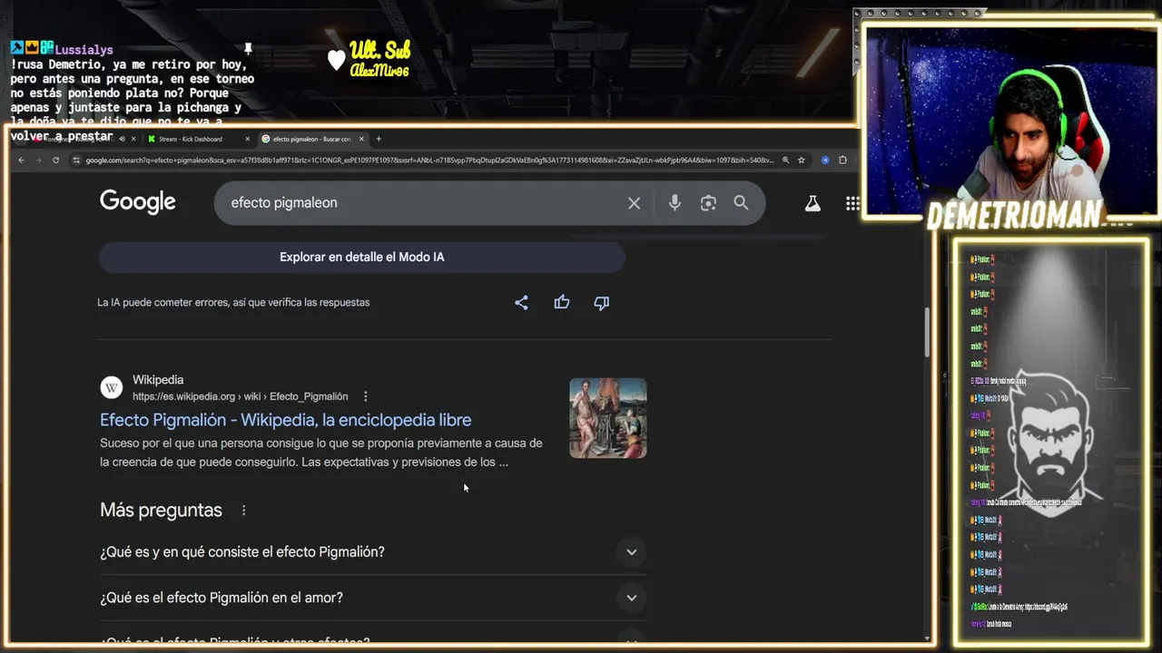Screen dimensions: 1162x653
Task: Click the zoom magnifier icon in address bar
Action: point(785,161)
